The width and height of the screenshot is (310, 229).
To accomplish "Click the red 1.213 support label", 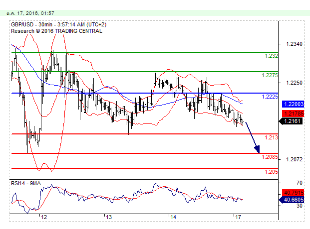I will [x=271, y=137].
